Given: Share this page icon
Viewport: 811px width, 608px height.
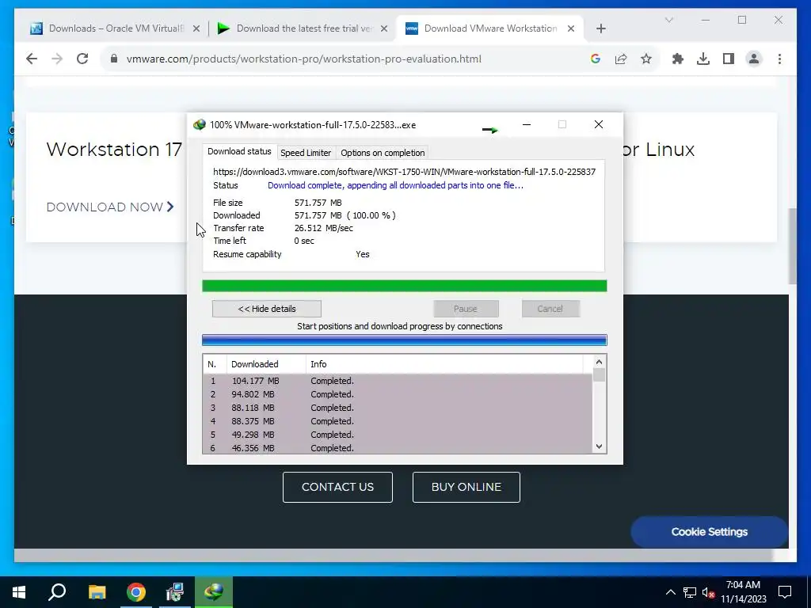Looking at the screenshot, I should click(x=621, y=59).
